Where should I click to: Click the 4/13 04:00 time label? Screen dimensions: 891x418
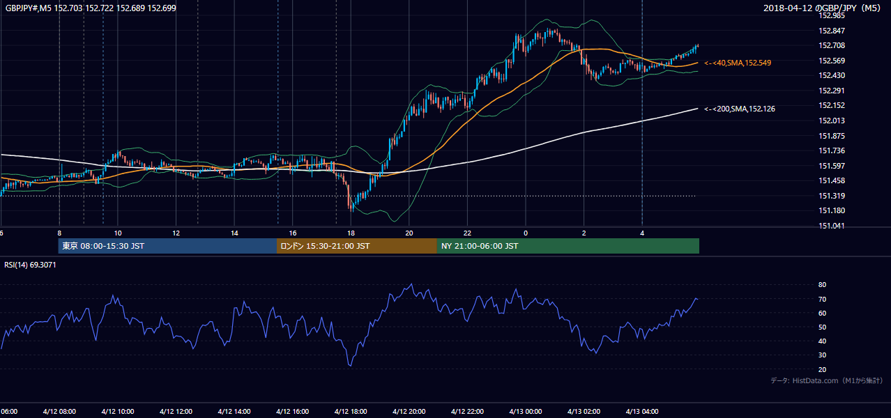tap(641, 412)
